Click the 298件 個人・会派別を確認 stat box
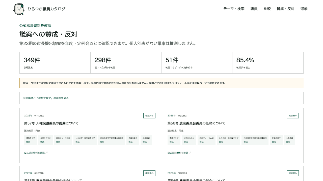Image resolution: width=323 pixels, height=181 pixels. [x=126, y=63]
